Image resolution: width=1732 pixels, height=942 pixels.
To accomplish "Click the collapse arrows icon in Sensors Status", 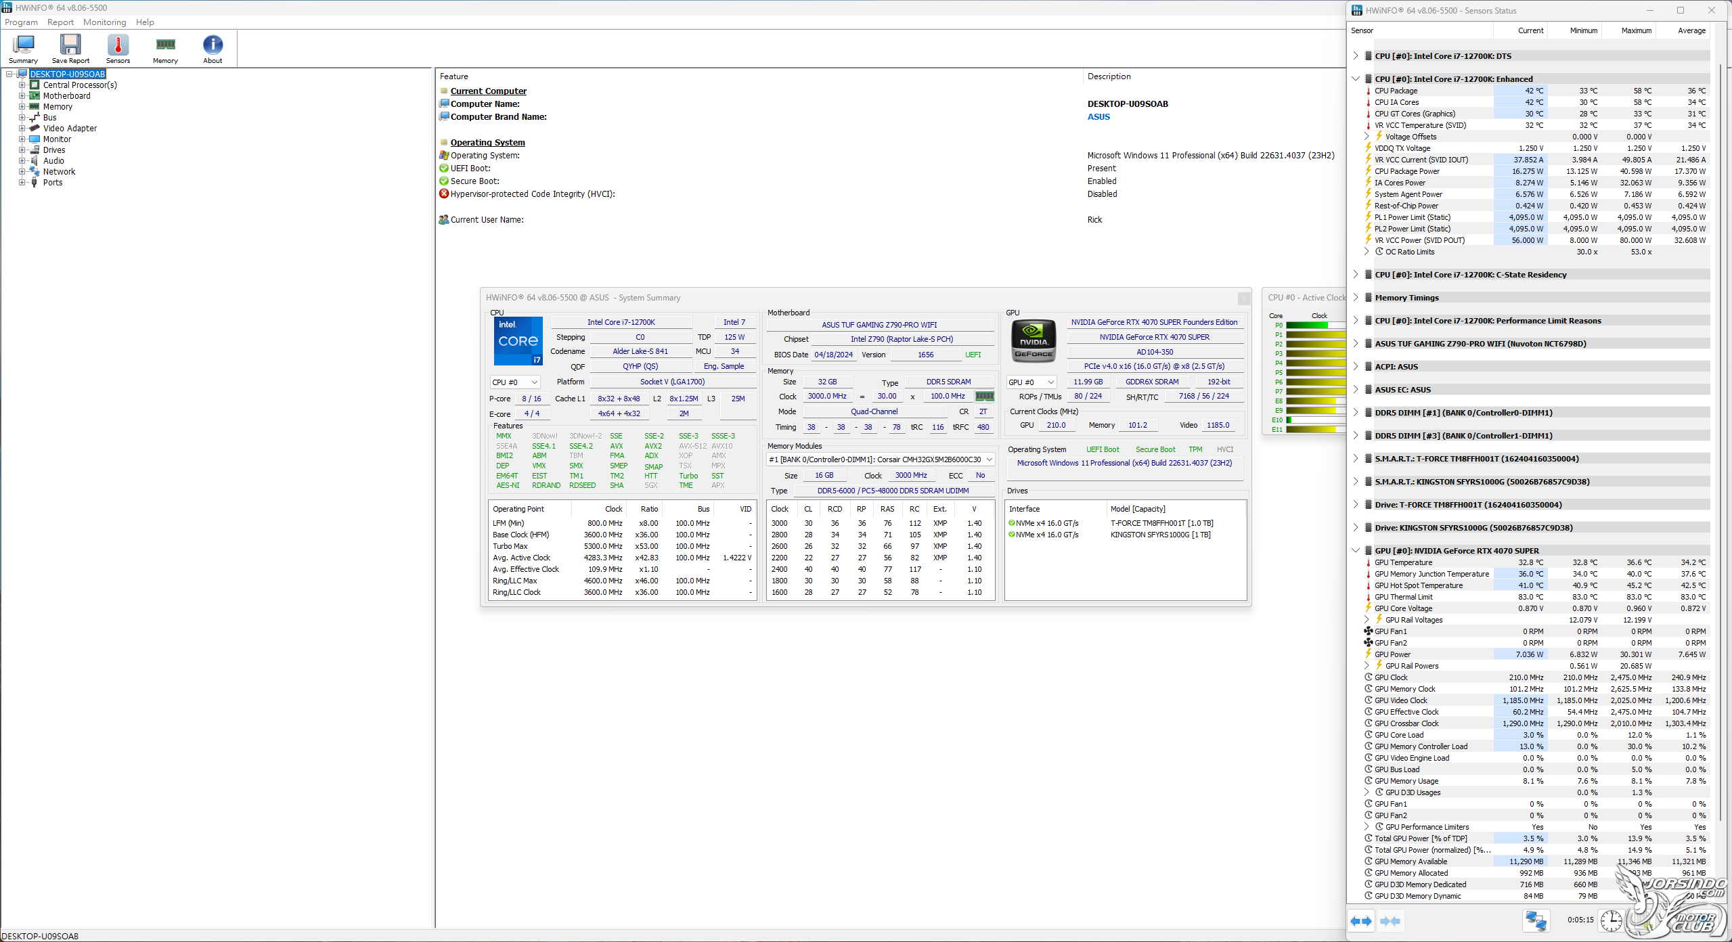I will 1390,921.
